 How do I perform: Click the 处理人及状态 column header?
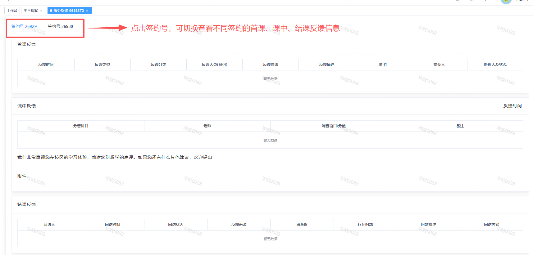point(495,65)
